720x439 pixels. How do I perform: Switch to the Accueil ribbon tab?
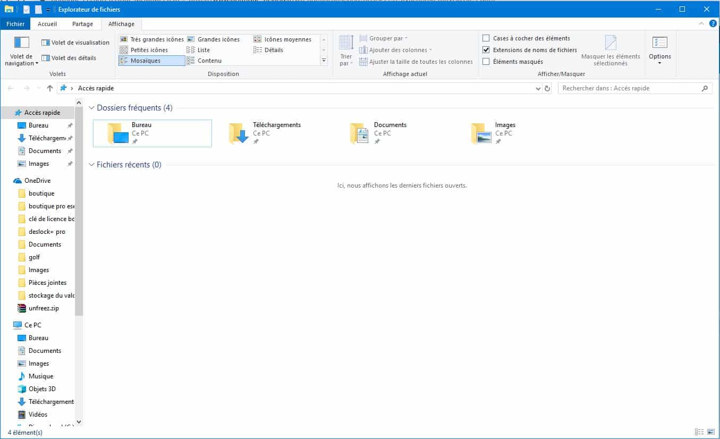click(47, 23)
